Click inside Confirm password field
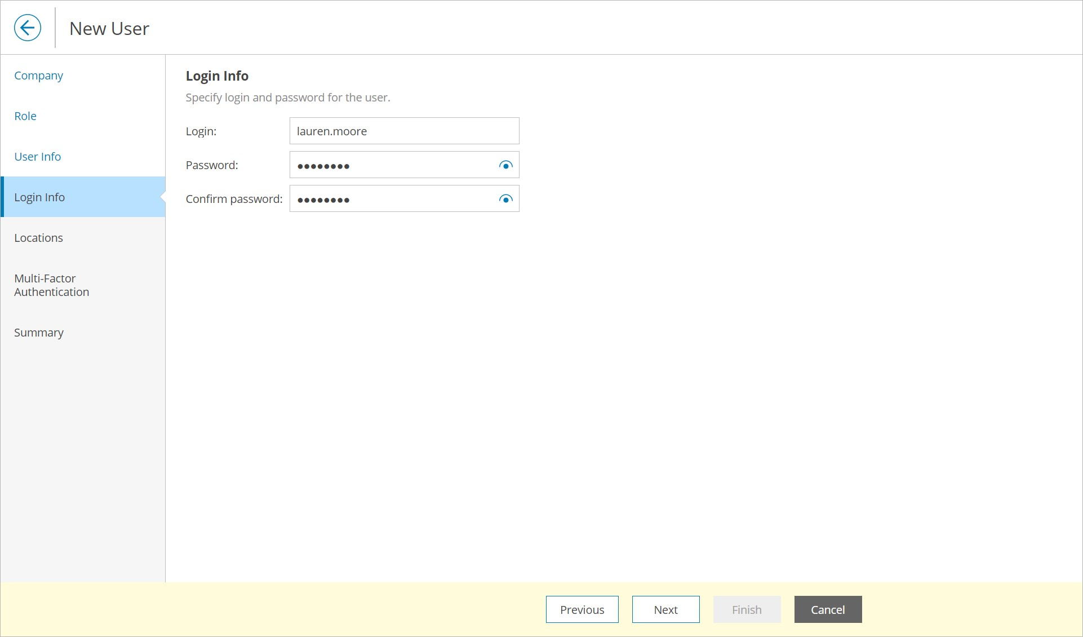Screen dimensions: 1083x637 coord(392,199)
